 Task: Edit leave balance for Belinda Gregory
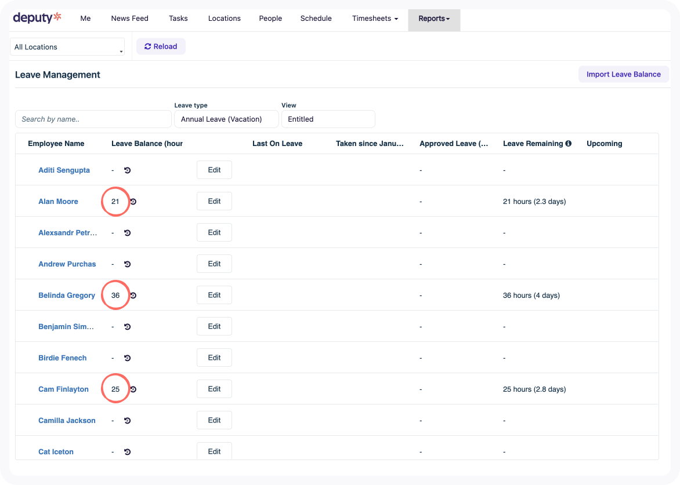click(214, 295)
